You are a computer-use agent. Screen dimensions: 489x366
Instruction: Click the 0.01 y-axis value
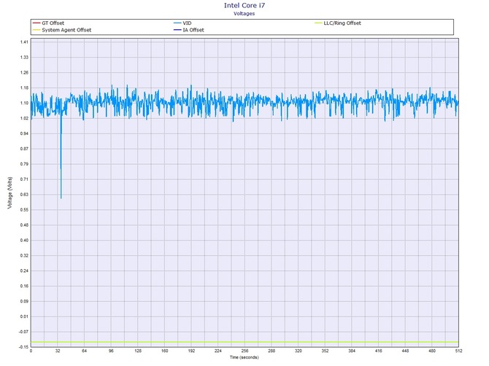point(24,316)
